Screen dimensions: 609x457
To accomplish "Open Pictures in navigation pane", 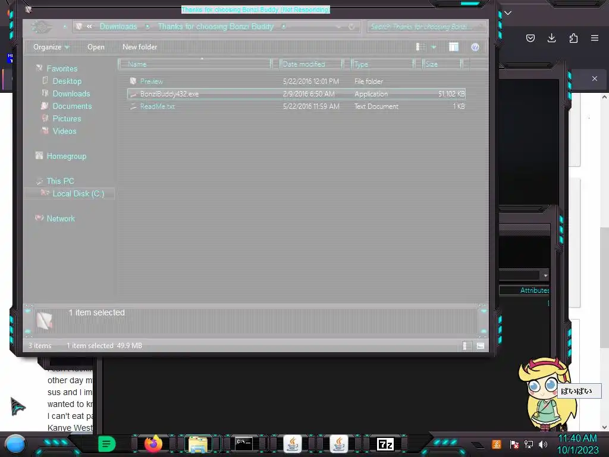I will 67,118.
